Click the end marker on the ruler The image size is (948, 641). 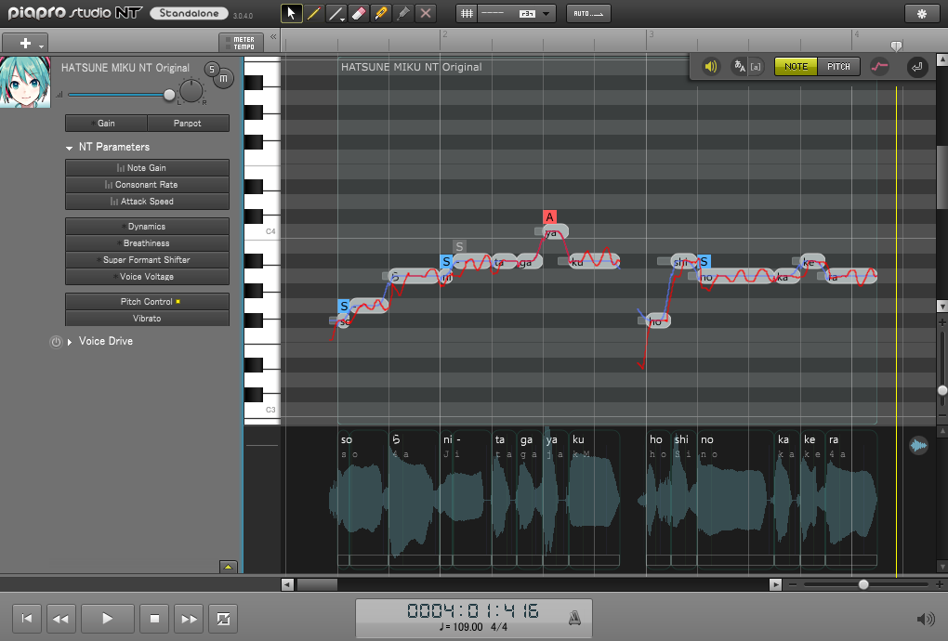(x=896, y=46)
